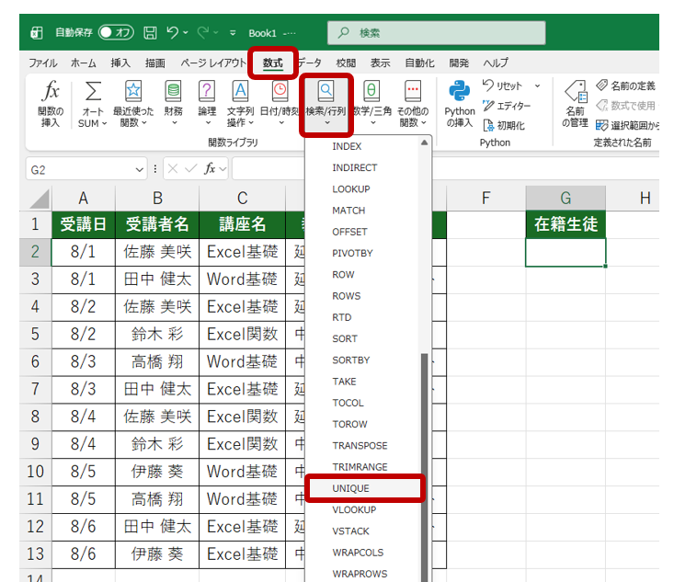Click the Save icon in title bar
Viewport: 674px width, 582px height.
pos(150,33)
